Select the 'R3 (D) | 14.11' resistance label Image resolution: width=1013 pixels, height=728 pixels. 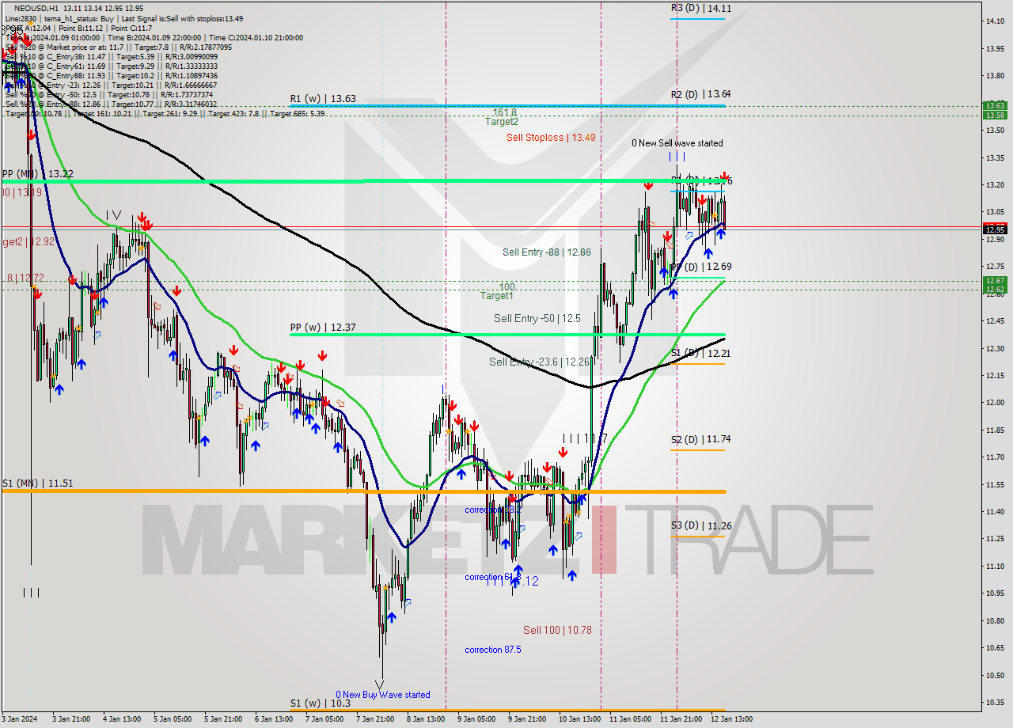click(x=700, y=8)
